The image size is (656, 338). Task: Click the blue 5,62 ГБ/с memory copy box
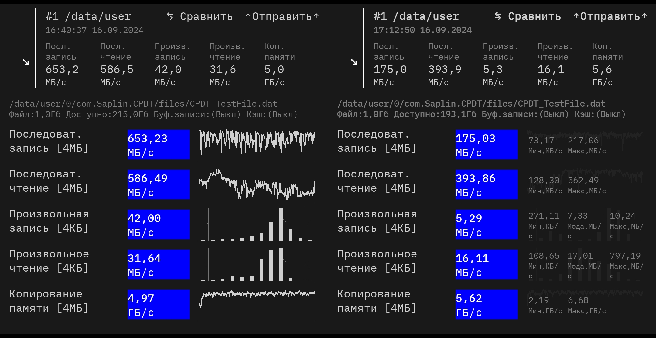(x=486, y=304)
